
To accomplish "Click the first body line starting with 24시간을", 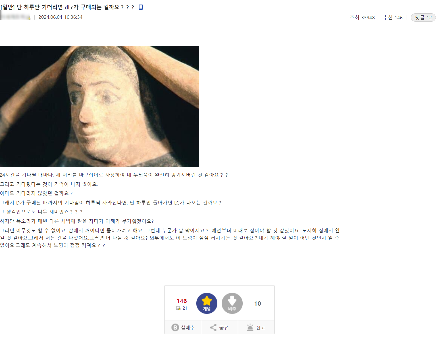I will click(x=114, y=175).
